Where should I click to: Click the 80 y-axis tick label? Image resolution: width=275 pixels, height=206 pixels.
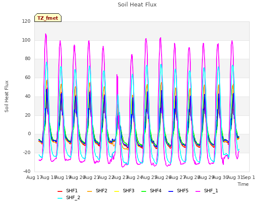pyautogui.click(x=27, y=59)
